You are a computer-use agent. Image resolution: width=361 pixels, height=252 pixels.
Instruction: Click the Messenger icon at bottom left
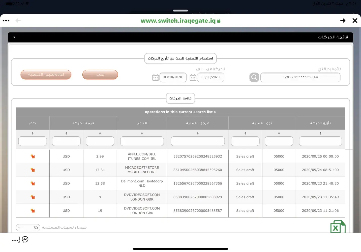25,239
